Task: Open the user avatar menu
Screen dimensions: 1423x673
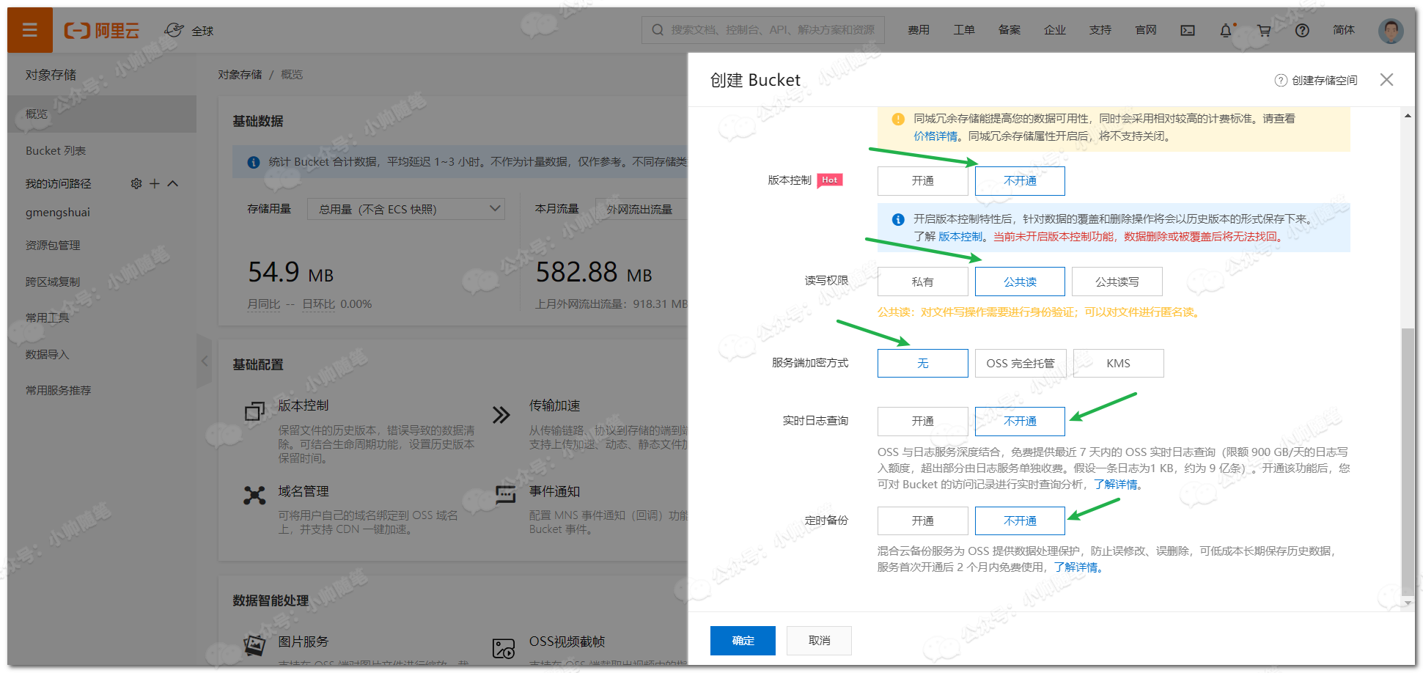Action: [x=1391, y=30]
